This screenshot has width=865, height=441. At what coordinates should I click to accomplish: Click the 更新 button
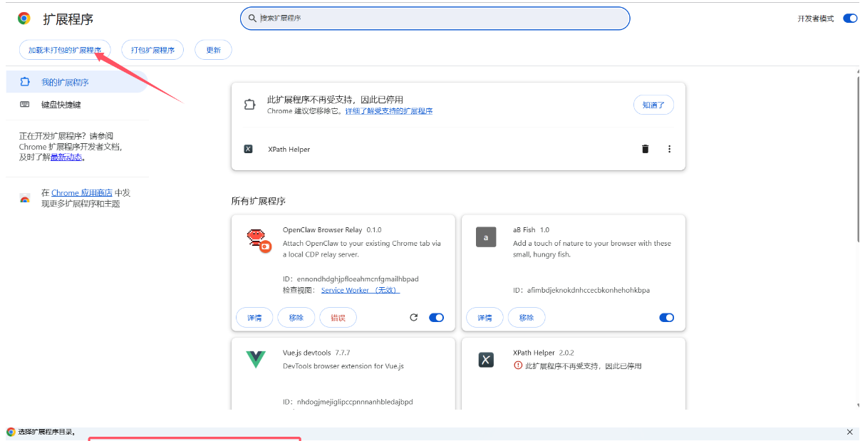(213, 50)
